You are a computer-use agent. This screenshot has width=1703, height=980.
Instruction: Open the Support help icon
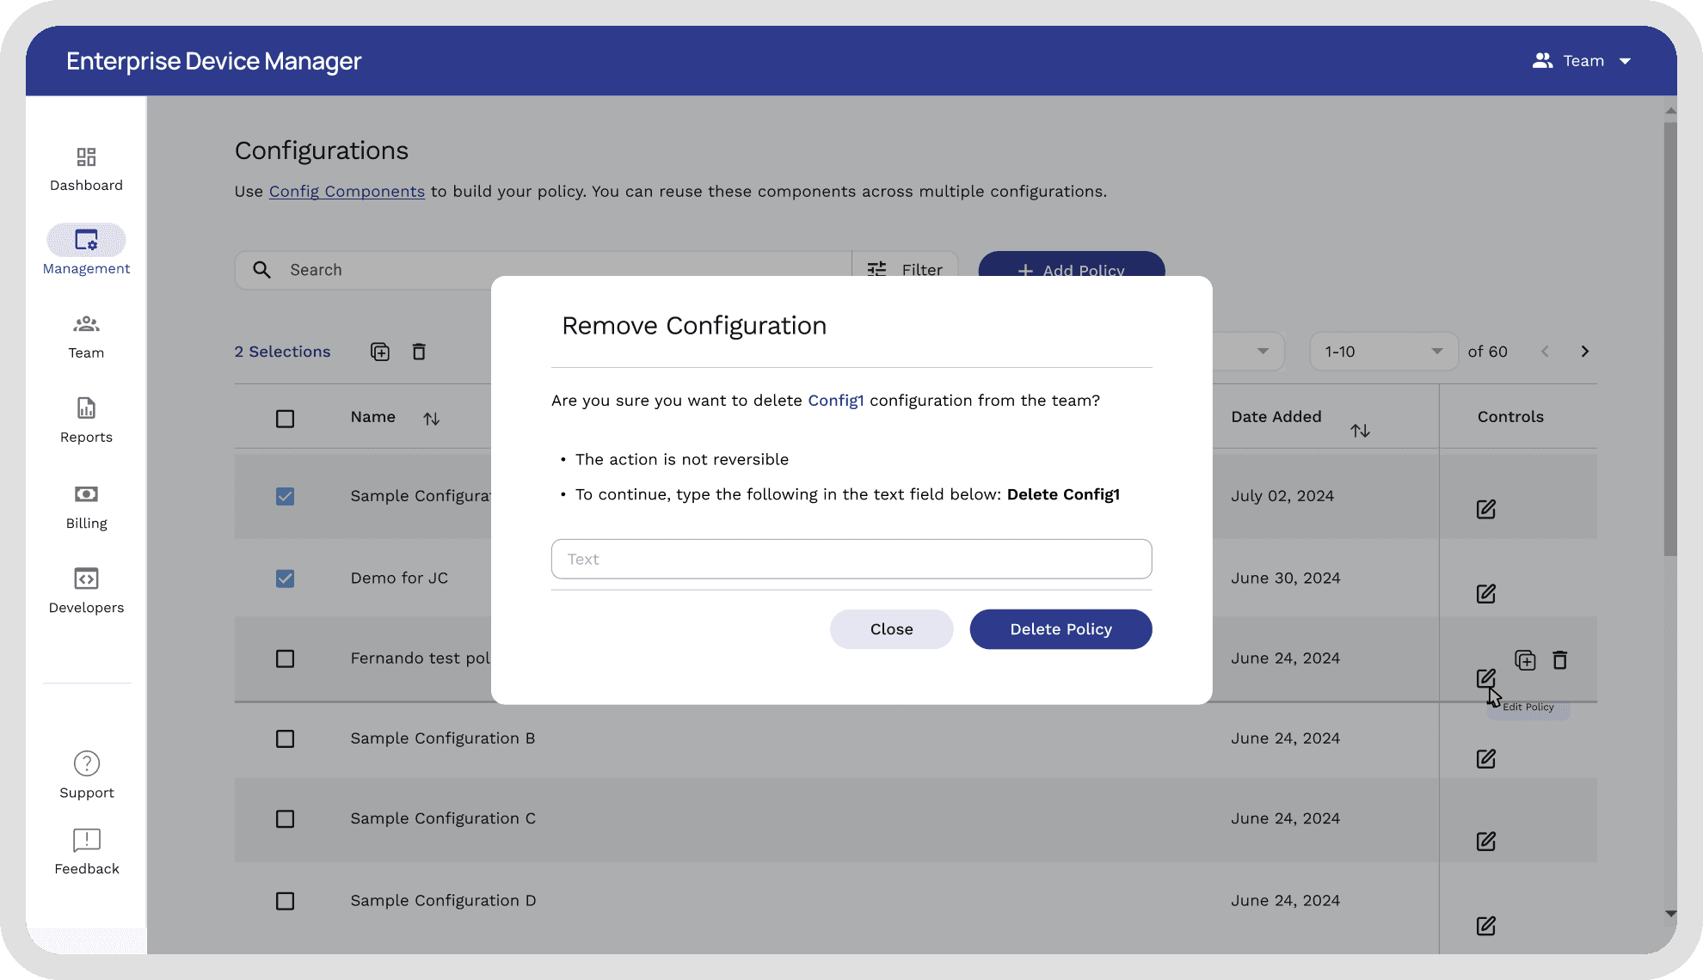(86, 763)
